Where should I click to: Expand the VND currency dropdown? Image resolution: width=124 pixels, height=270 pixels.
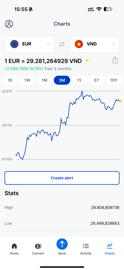[94, 44]
